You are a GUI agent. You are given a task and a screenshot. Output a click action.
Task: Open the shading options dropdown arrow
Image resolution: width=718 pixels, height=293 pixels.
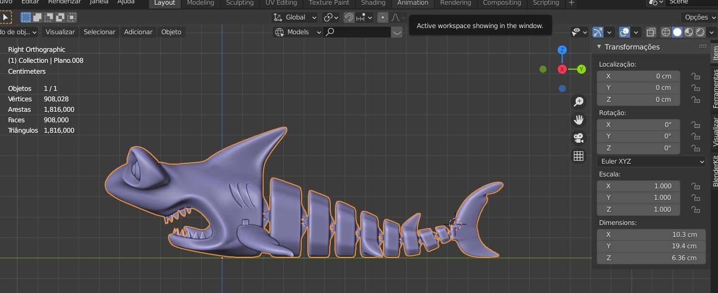coord(711,32)
